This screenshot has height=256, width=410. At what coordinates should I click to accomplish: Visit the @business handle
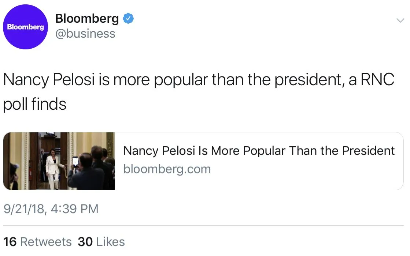tap(85, 34)
